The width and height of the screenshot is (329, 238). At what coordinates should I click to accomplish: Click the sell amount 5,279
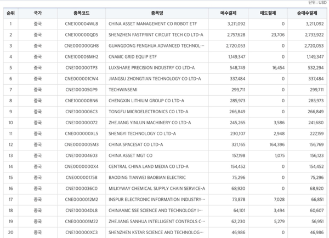pyautogui.click(x=279, y=222)
